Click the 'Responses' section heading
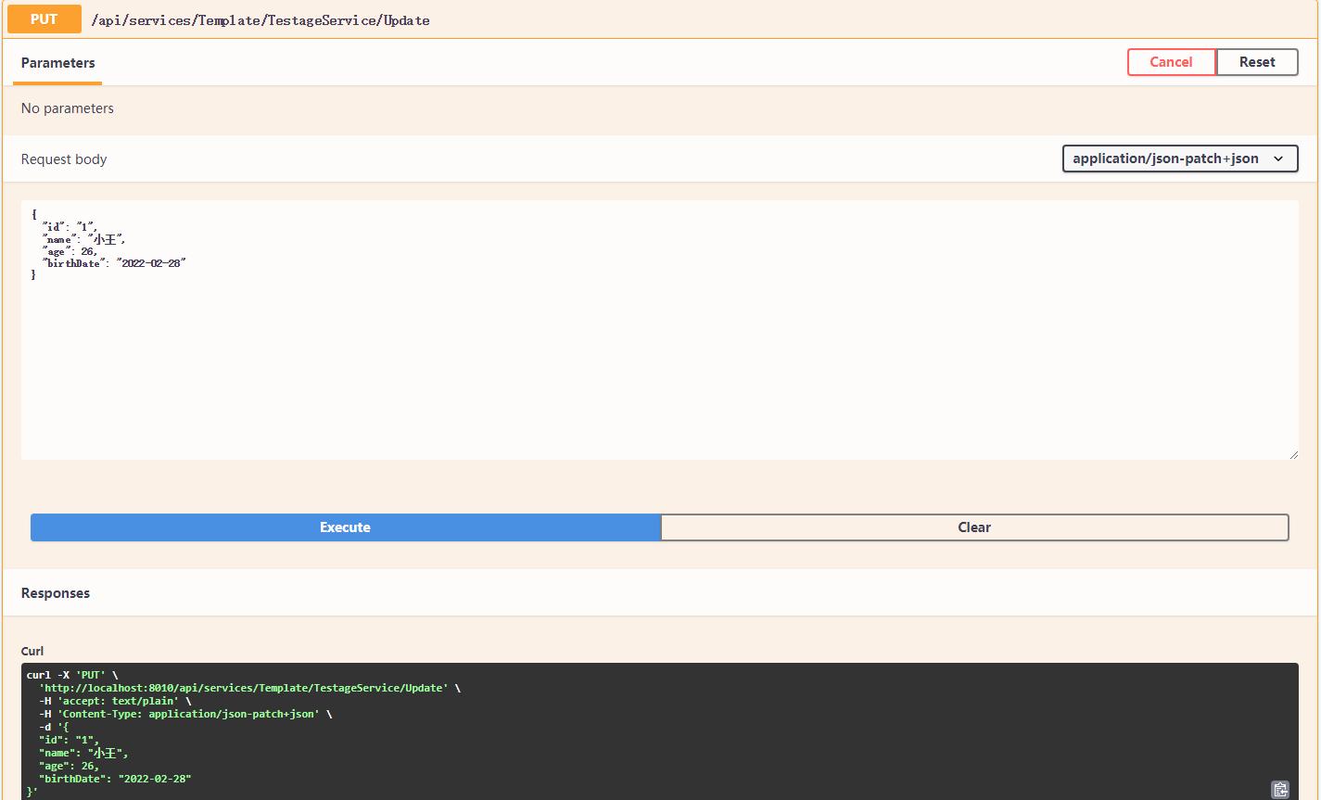Image resolution: width=1321 pixels, height=800 pixels. [56, 593]
